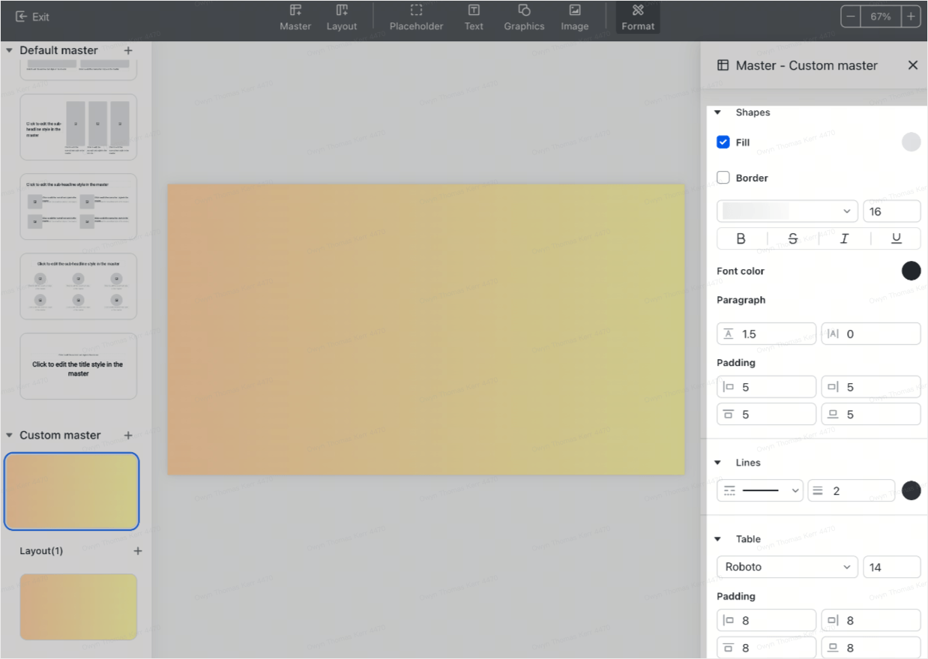Add a new layout next to Layout(1)
Image resolution: width=928 pixels, height=659 pixels.
137,551
